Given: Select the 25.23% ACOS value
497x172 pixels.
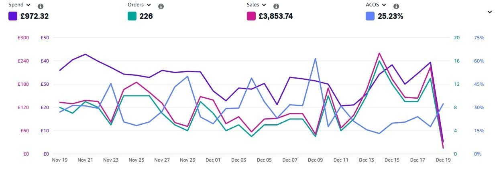Looking at the screenshot, I should [x=390, y=16].
